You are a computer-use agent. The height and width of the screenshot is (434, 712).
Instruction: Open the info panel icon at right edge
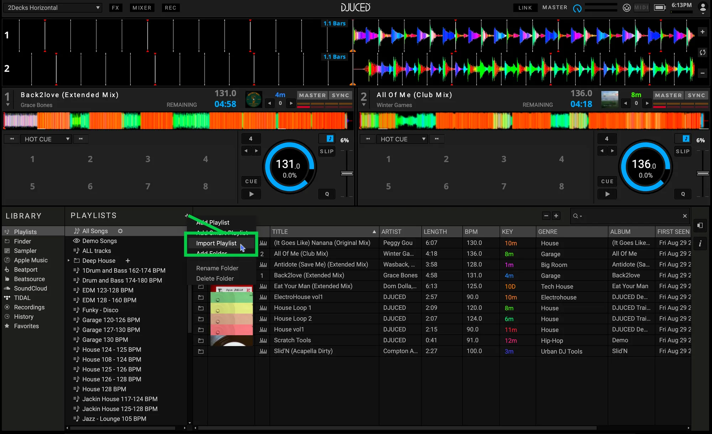[700, 244]
